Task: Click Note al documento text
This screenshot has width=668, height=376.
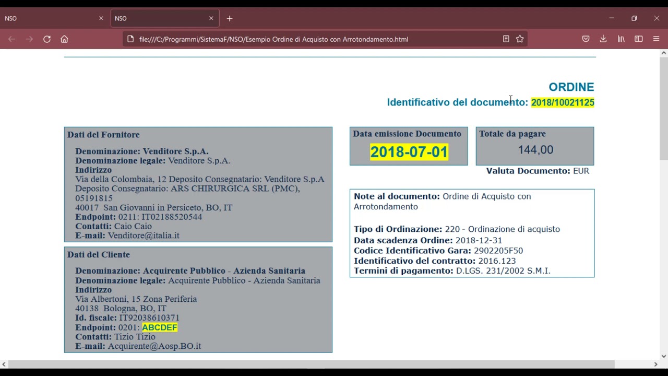Action: [x=443, y=202]
